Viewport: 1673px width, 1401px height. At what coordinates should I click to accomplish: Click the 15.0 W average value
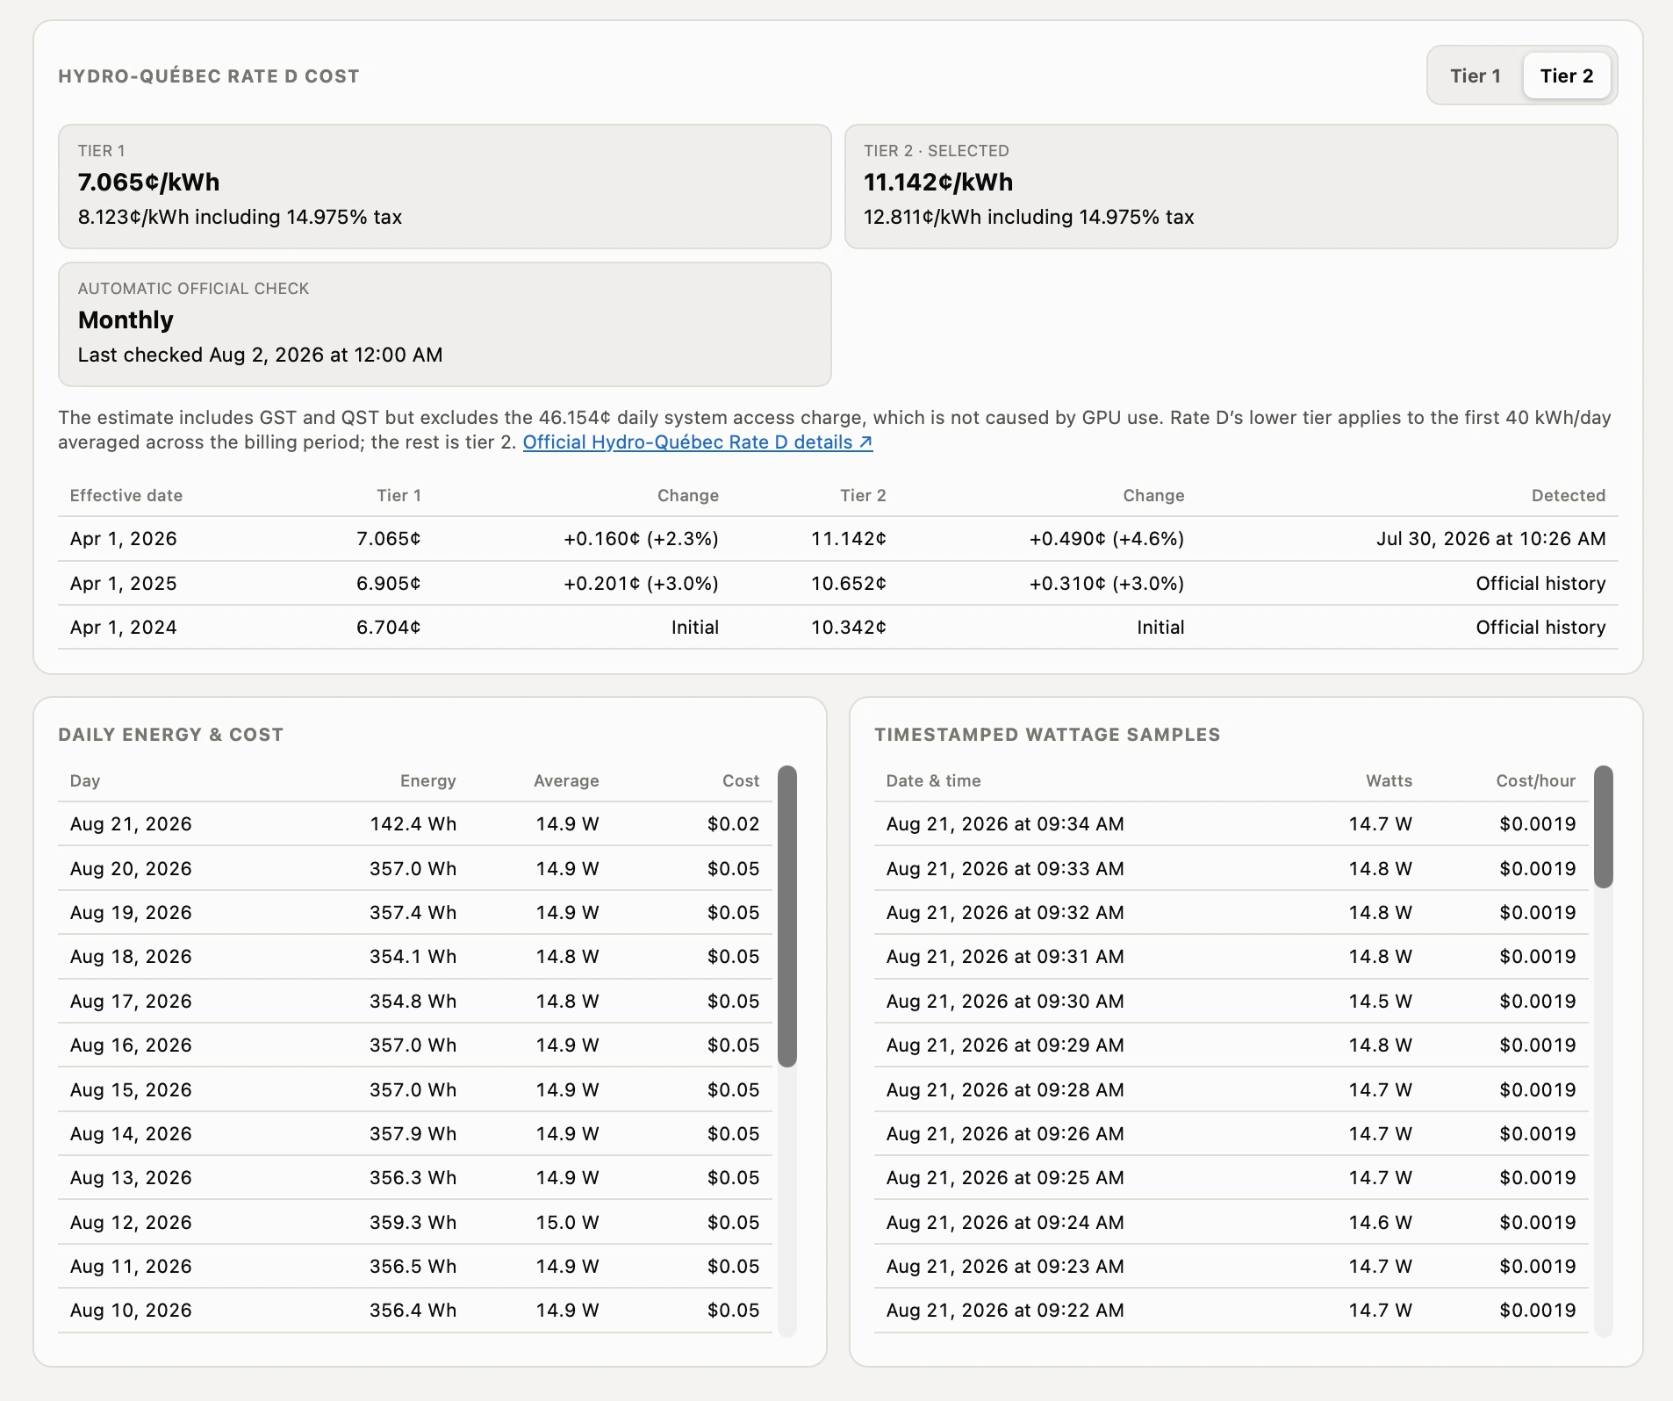pos(568,1223)
